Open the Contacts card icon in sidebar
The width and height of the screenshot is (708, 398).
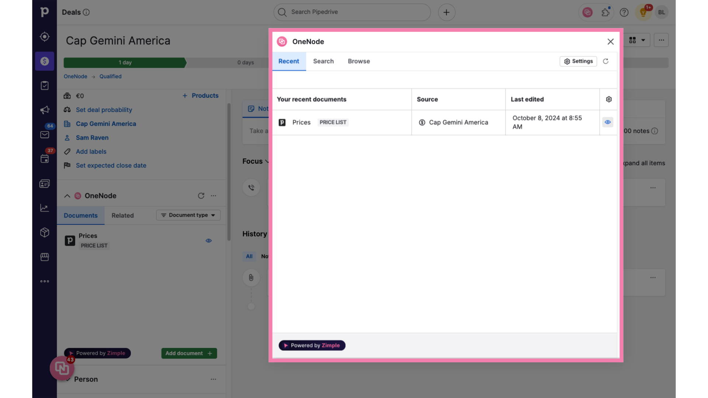click(45, 184)
